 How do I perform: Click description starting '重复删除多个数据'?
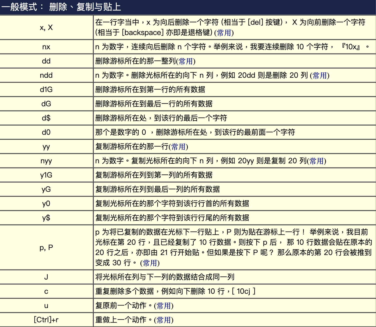click(175, 291)
